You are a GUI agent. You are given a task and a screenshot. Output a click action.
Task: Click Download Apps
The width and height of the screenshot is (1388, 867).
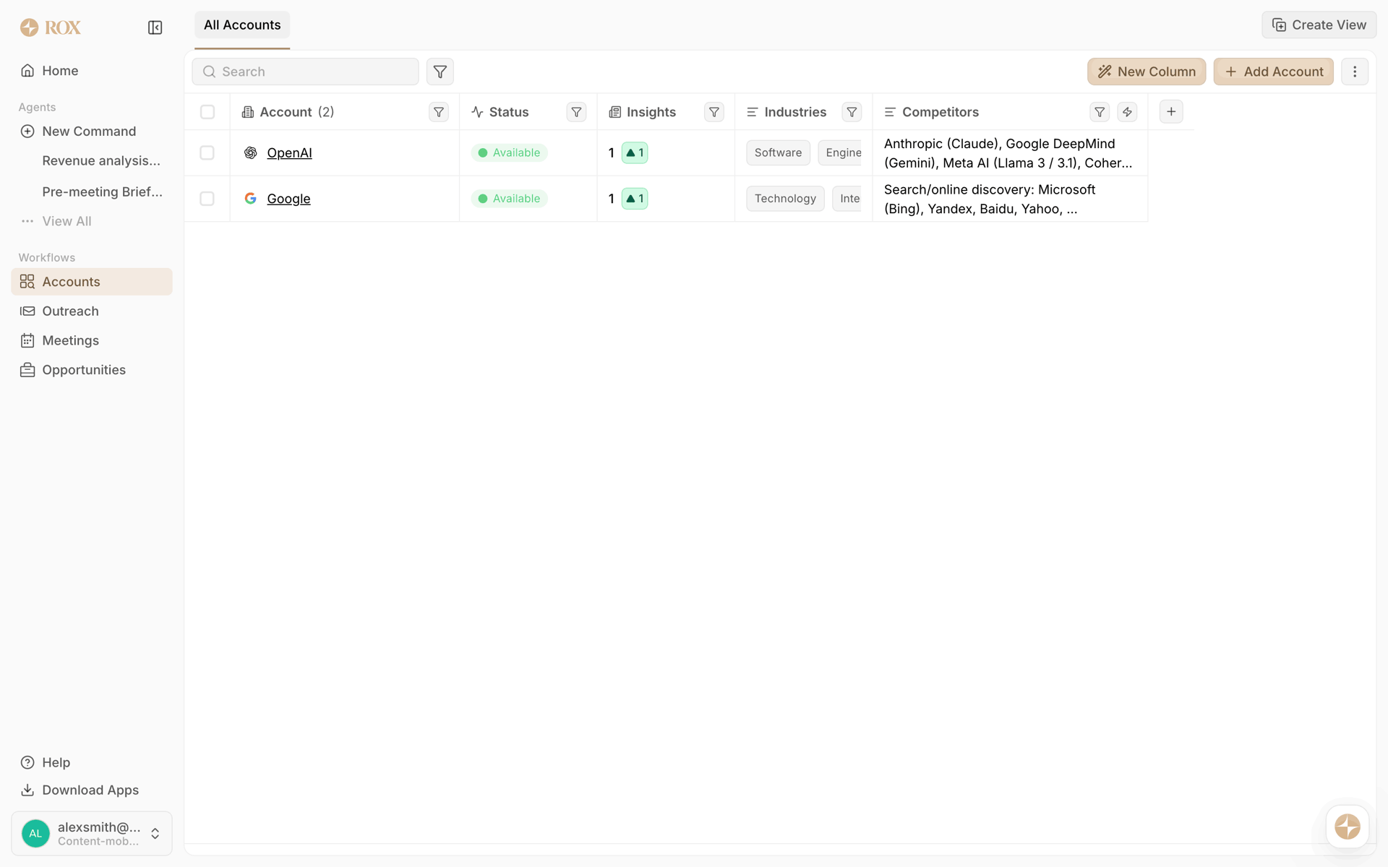(90, 790)
